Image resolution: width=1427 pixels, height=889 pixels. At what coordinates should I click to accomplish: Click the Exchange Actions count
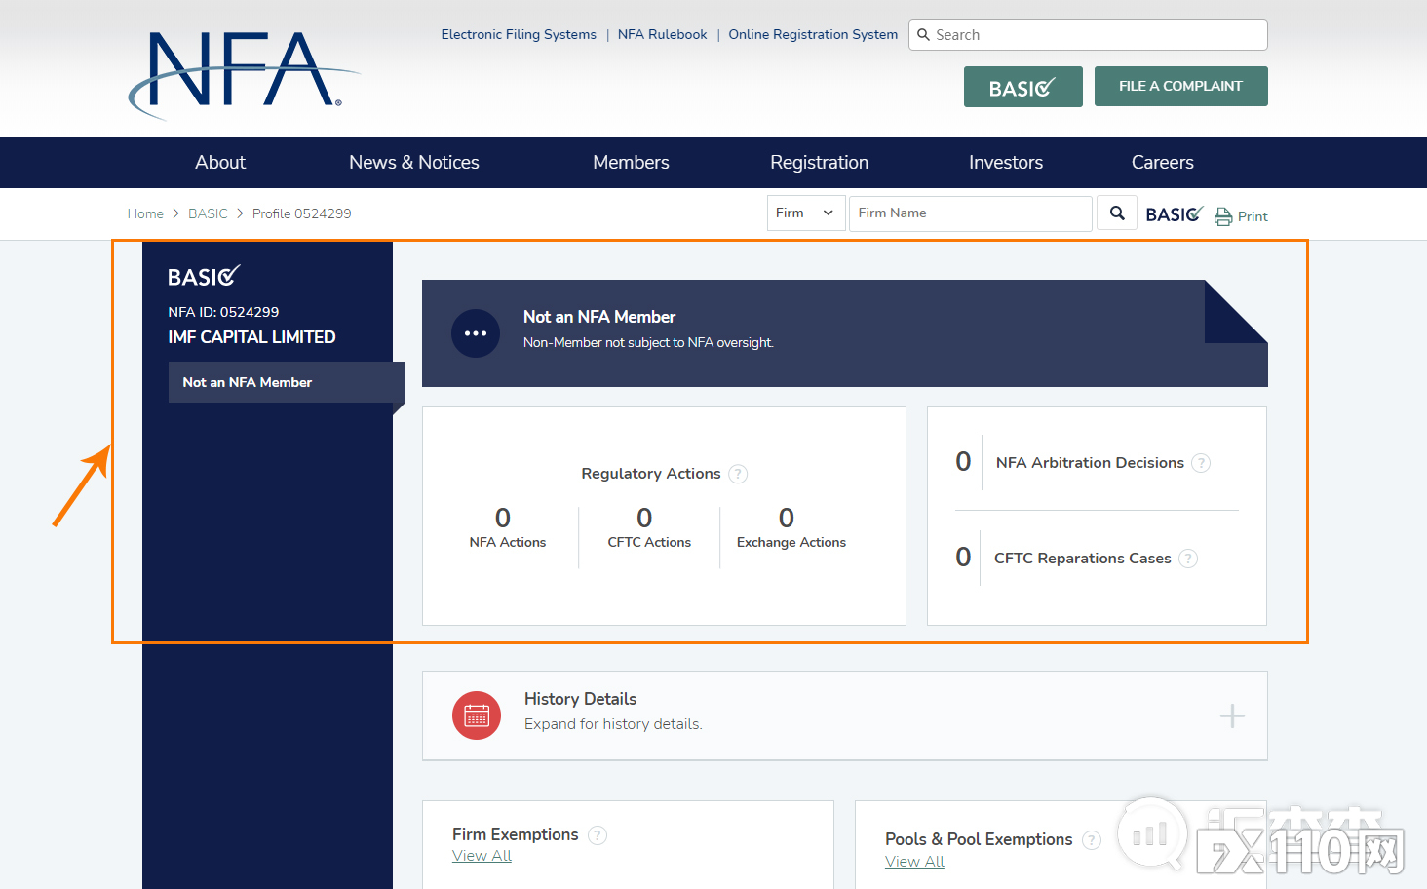pyautogui.click(x=787, y=518)
